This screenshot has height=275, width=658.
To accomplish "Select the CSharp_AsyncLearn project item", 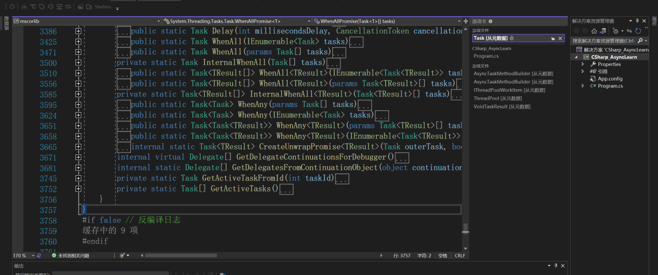I will coord(614,57).
